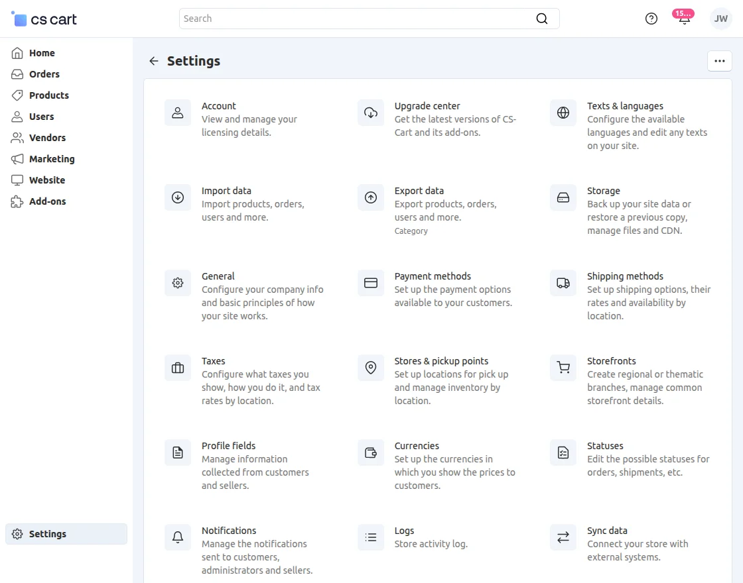Select the Storefronts shopping cart icon
The height and width of the screenshot is (583, 743).
click(563, 368)
